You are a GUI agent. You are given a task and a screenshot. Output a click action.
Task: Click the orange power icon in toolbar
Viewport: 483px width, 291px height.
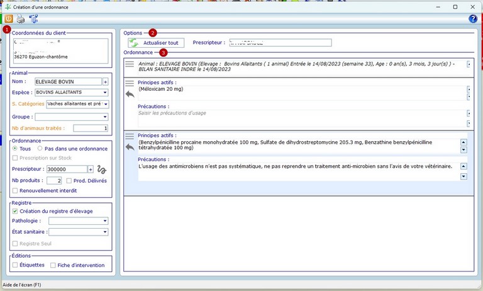(x=8, y=19)
